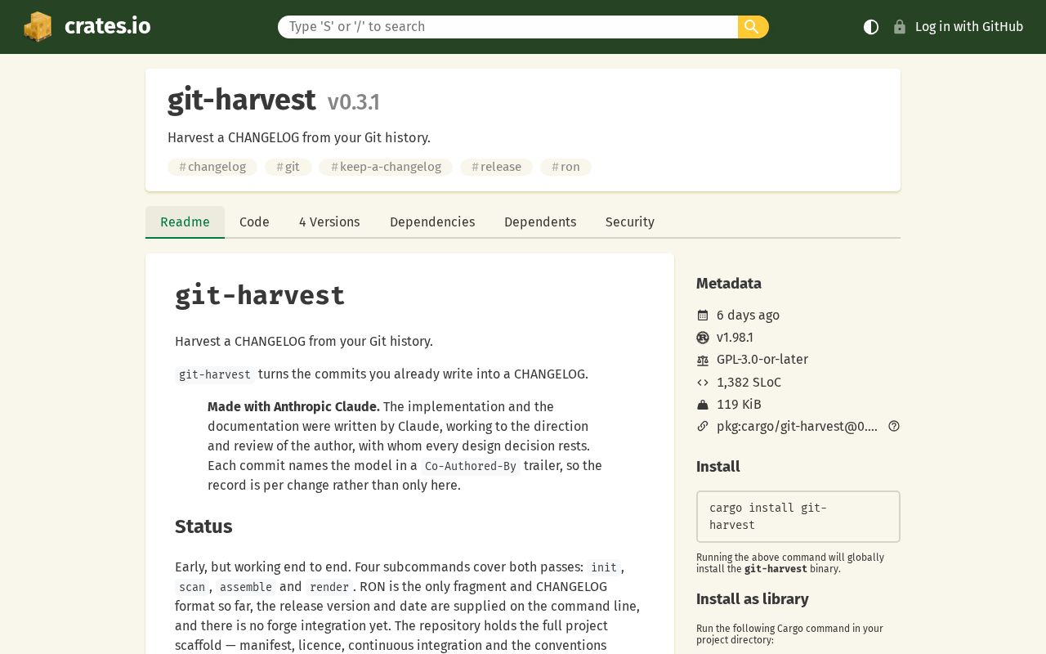Switch to the Code tab
1046x654 pixels.
pyautogui.click(x=254, y=222)
